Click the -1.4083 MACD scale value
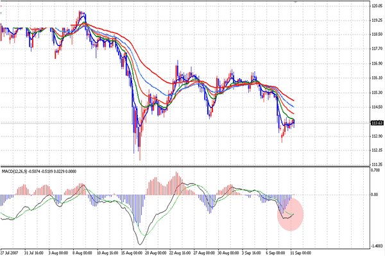The height and width of the screenshot is (256, 385). point(377,246)
